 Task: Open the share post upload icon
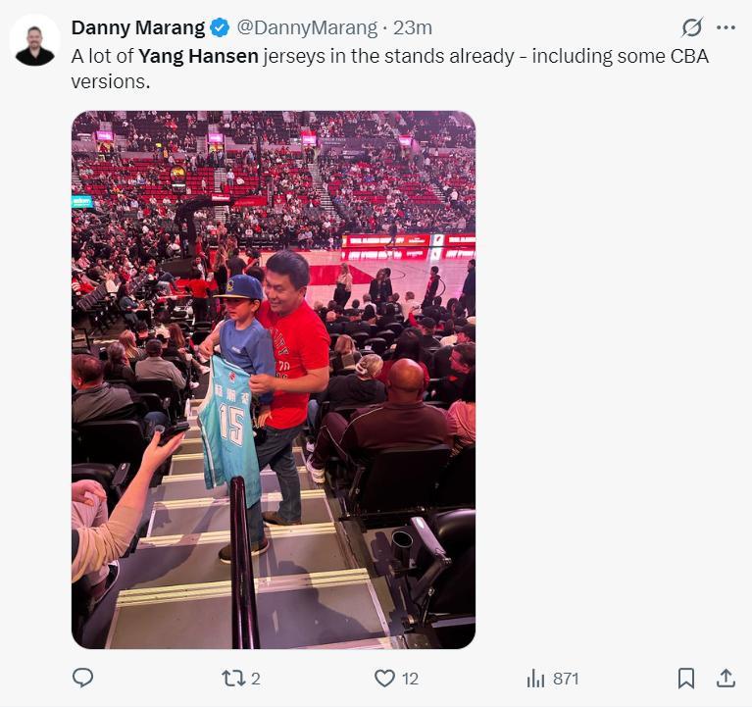(x=726, y=678)
